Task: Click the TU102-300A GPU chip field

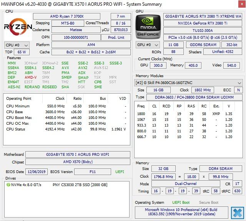Action: coord(203,30)
